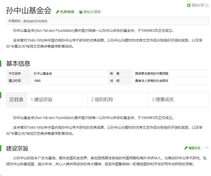
Task: Click the 建设宗旨 section heading
Action: pos(17,148)
